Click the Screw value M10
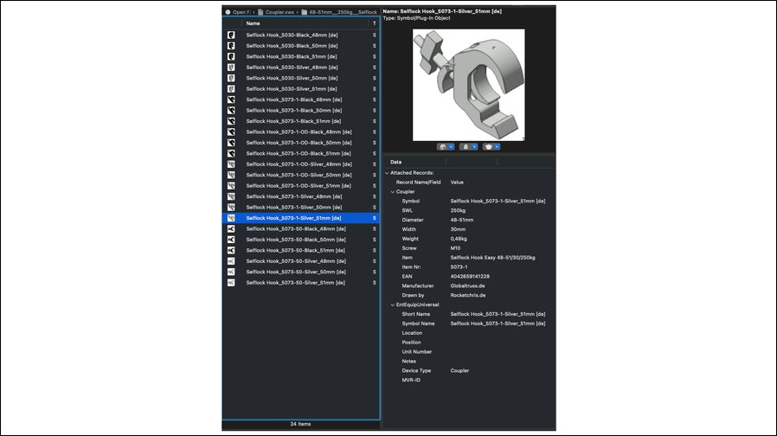The height and width of the screenshot is (436, 777). point(455,248)
